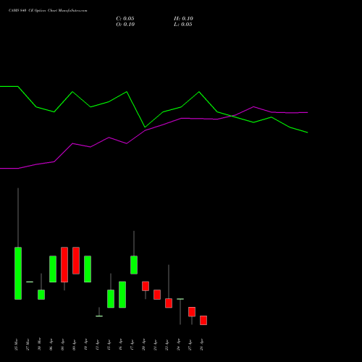Viewport: 362px width, 362px height.
Task: Click the red candlestick above the 08 Apr label
Action: [64, 264]
